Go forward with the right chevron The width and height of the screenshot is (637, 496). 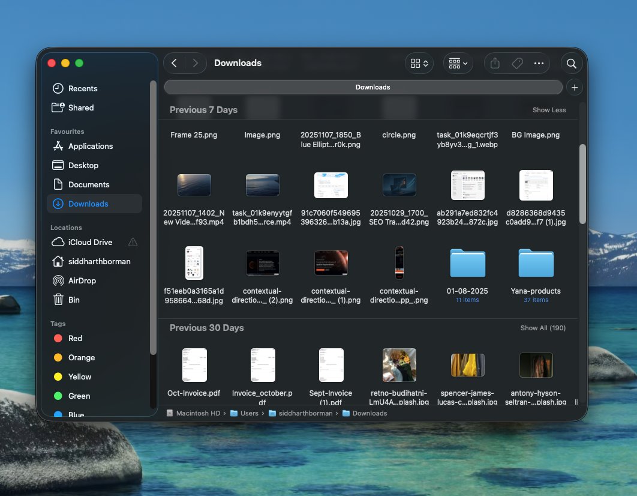(196, 63)
